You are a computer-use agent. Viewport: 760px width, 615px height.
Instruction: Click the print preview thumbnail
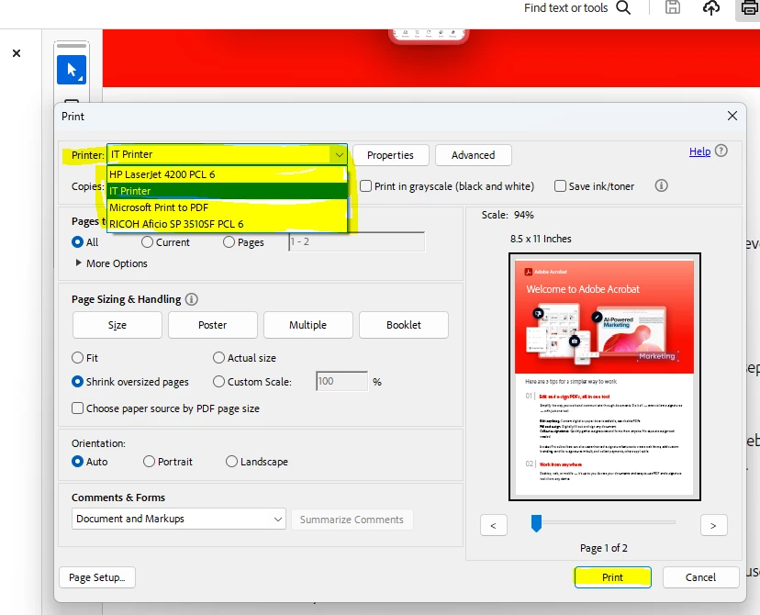(x=604, y=376)
